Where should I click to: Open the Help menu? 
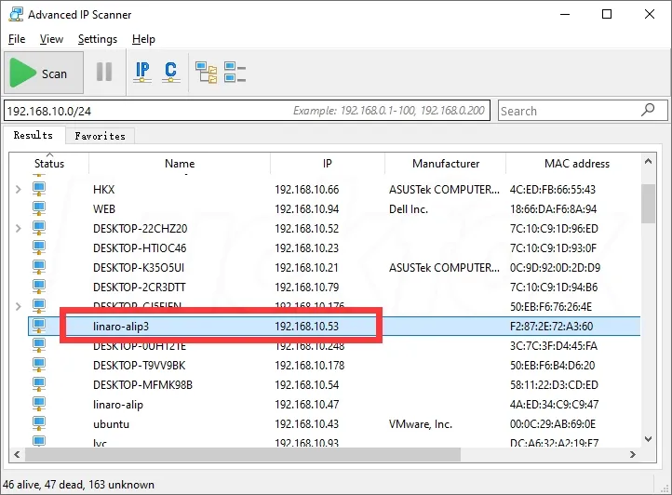(143, 39)
